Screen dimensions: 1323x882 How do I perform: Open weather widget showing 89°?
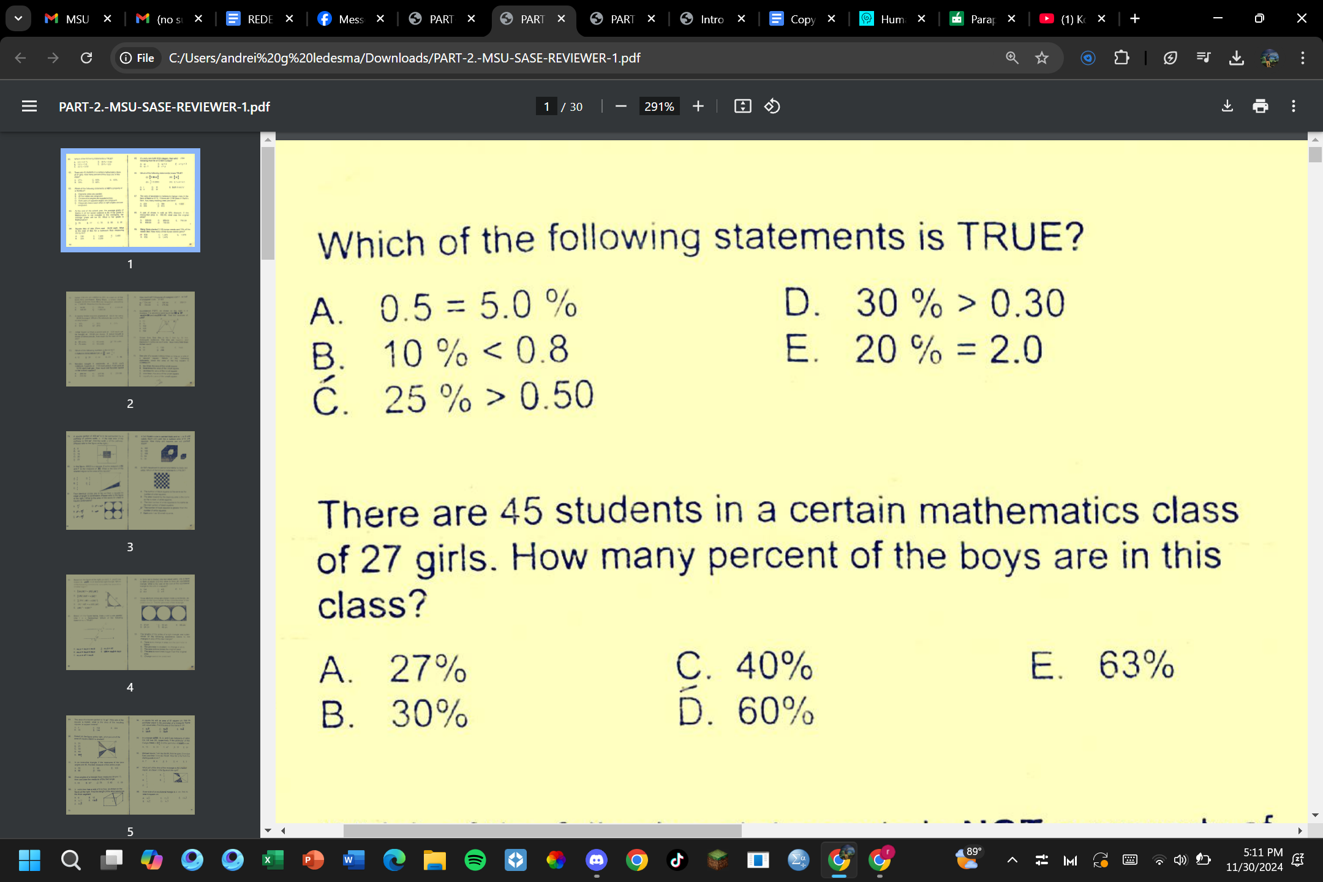969,859
